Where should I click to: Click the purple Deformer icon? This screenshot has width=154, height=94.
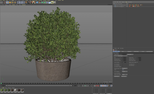click(47, 3)
